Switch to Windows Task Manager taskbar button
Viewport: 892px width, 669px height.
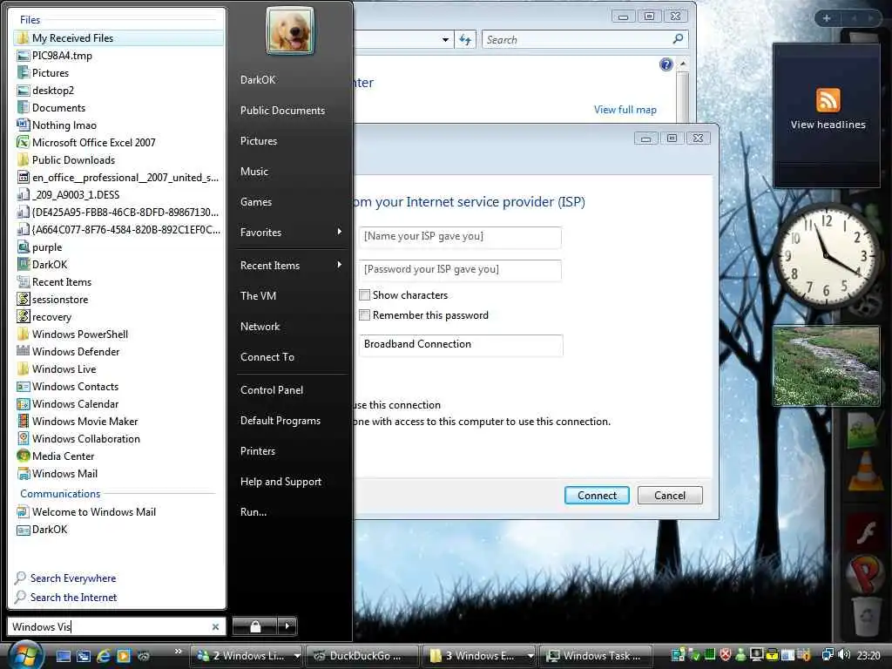pos(594,656)
